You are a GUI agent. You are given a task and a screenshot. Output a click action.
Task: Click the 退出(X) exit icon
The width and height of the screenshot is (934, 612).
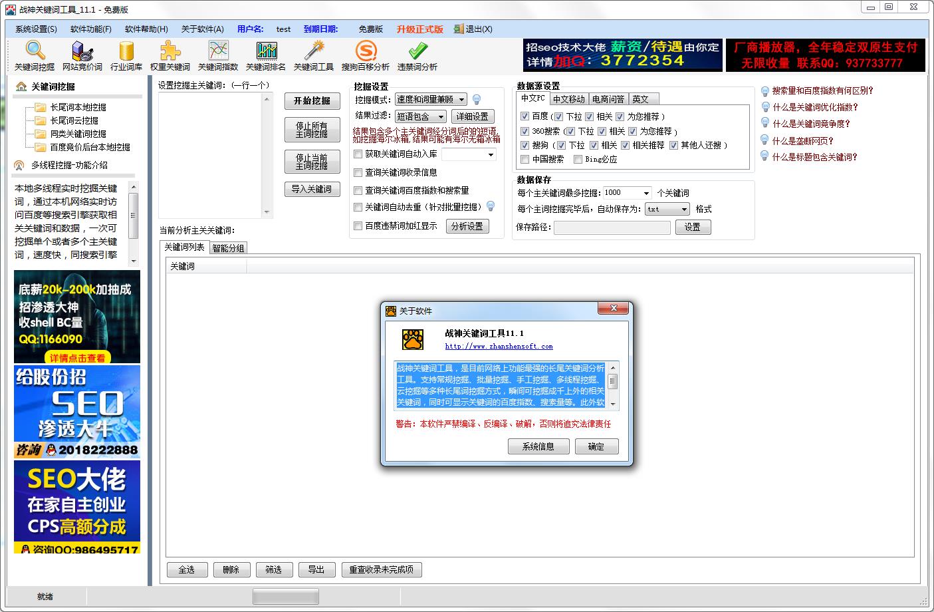459,29
